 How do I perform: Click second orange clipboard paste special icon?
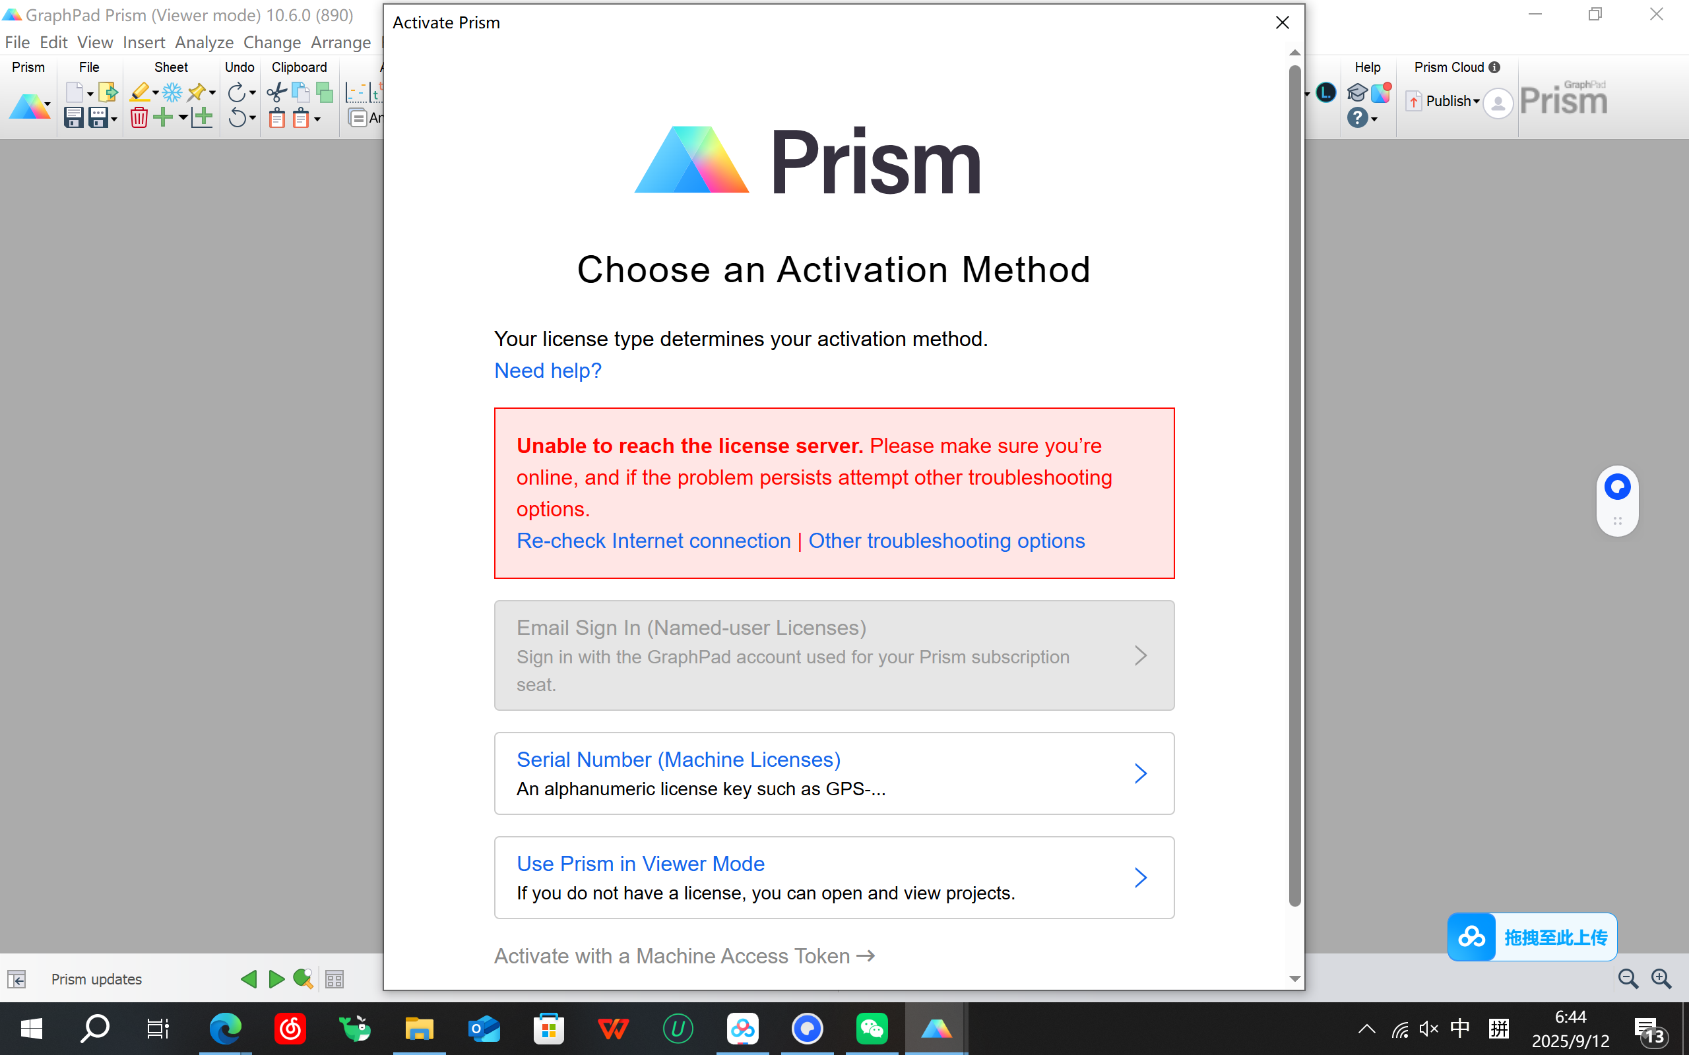point(301,117)
